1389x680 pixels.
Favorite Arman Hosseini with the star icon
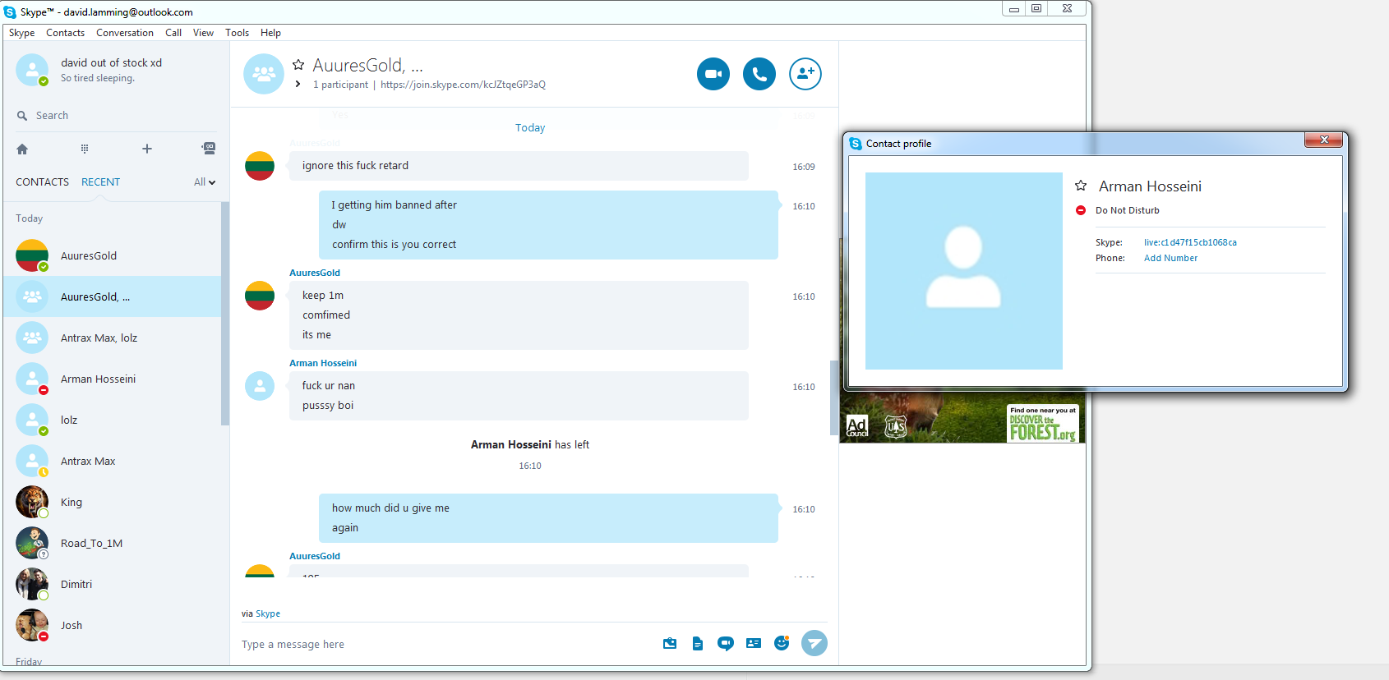click(1081, 186)
